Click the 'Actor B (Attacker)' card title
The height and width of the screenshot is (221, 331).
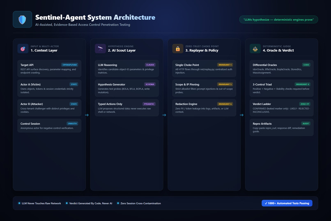(x=32, y=104)
